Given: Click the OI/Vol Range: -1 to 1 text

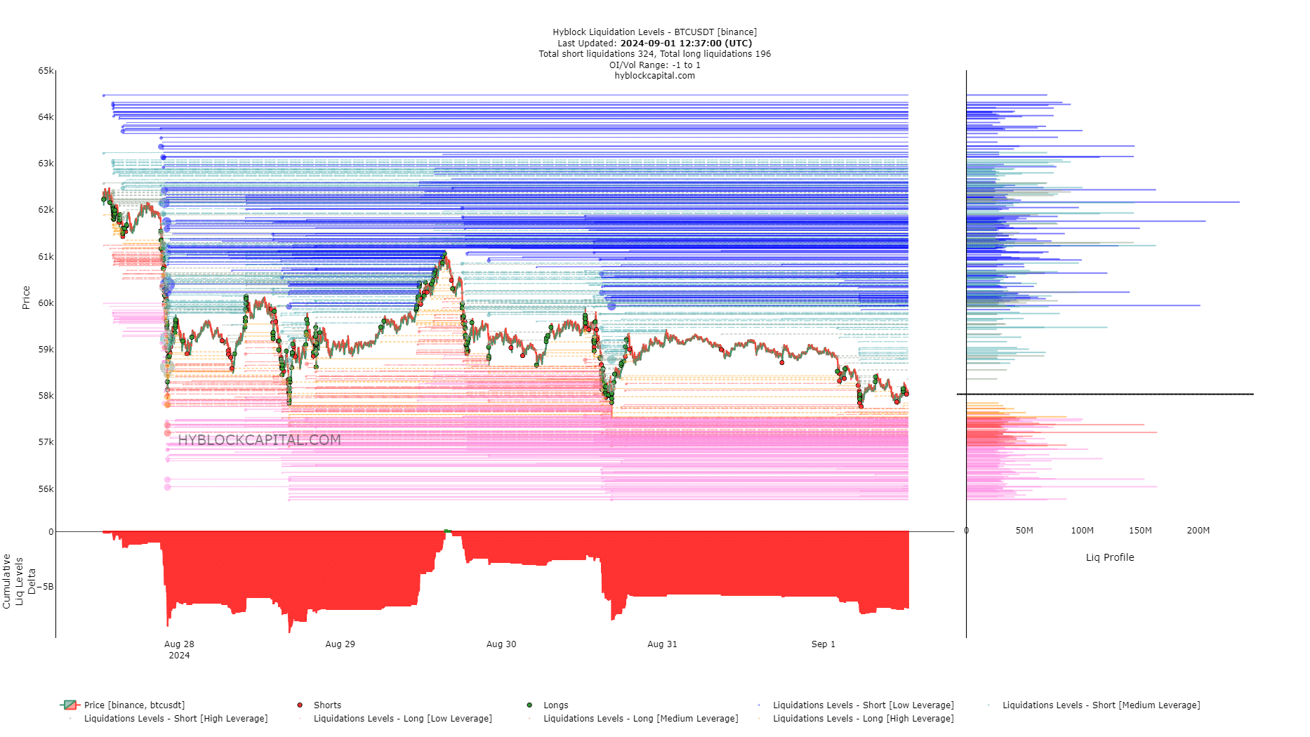Looking at the screenshot, I should pyautogui.click(x=654, y=65).
